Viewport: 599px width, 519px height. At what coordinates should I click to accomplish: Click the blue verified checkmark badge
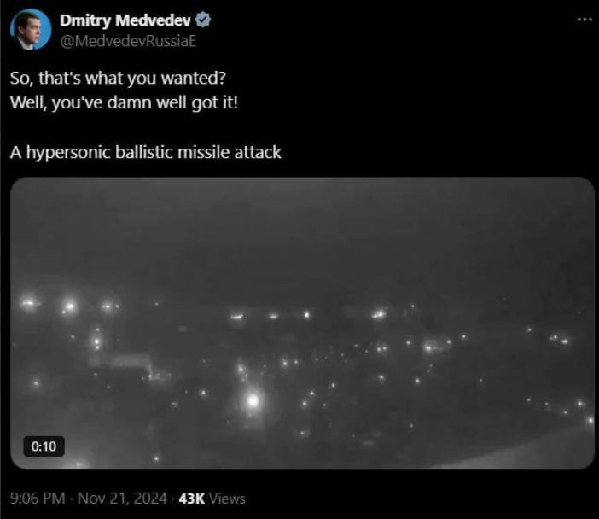pyautogui.click(x=203, y=20)
